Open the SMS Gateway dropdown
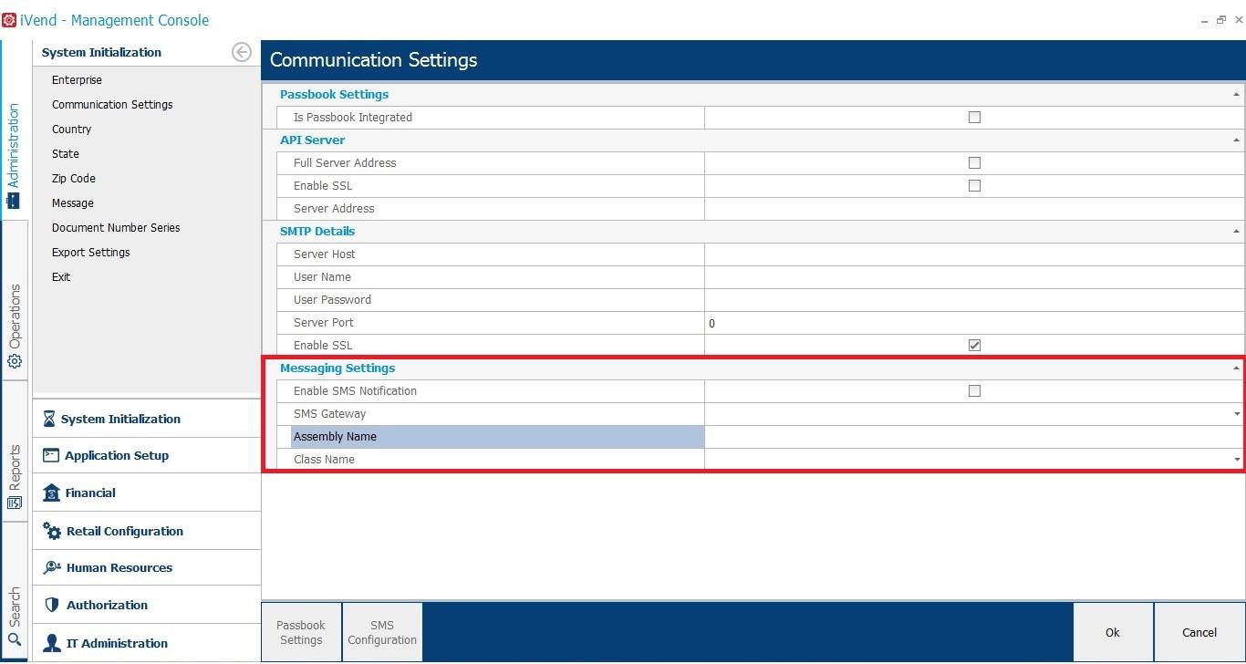1246x664 pixels. point(1237,414)
